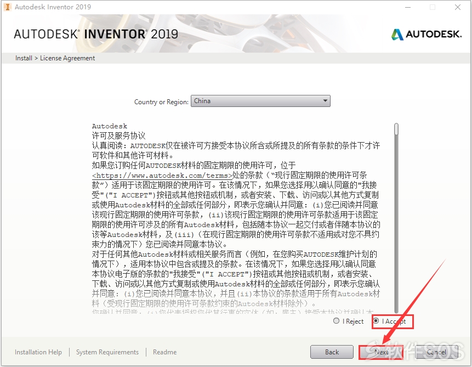Screen dimensions: 472x367
Task: Minimize the installer window
Action: (x=408, y=7)
